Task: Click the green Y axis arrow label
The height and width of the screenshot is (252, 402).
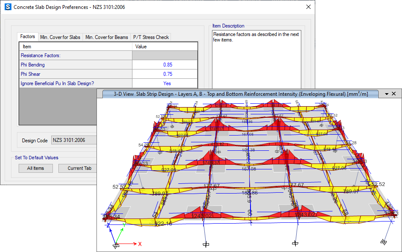Action: pyautogui.click(x=124, y=226)
